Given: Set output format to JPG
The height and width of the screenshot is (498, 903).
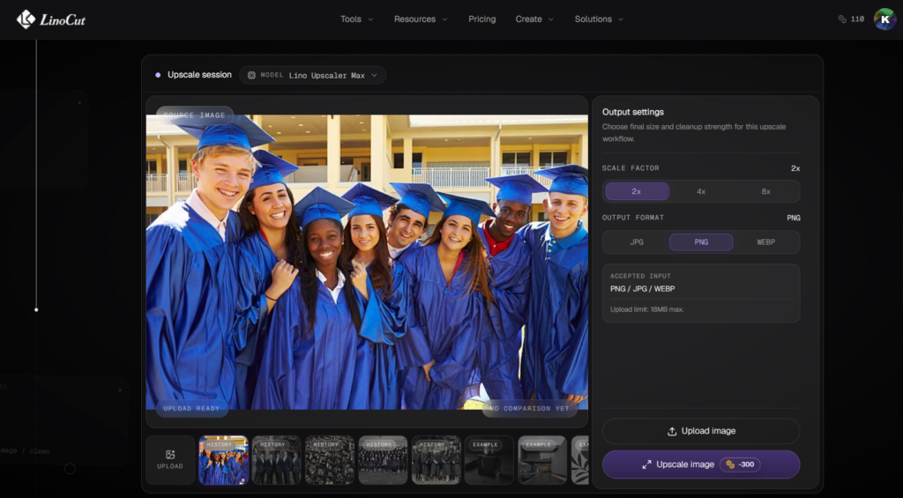Looking at the screenshot, I should 637,242.
